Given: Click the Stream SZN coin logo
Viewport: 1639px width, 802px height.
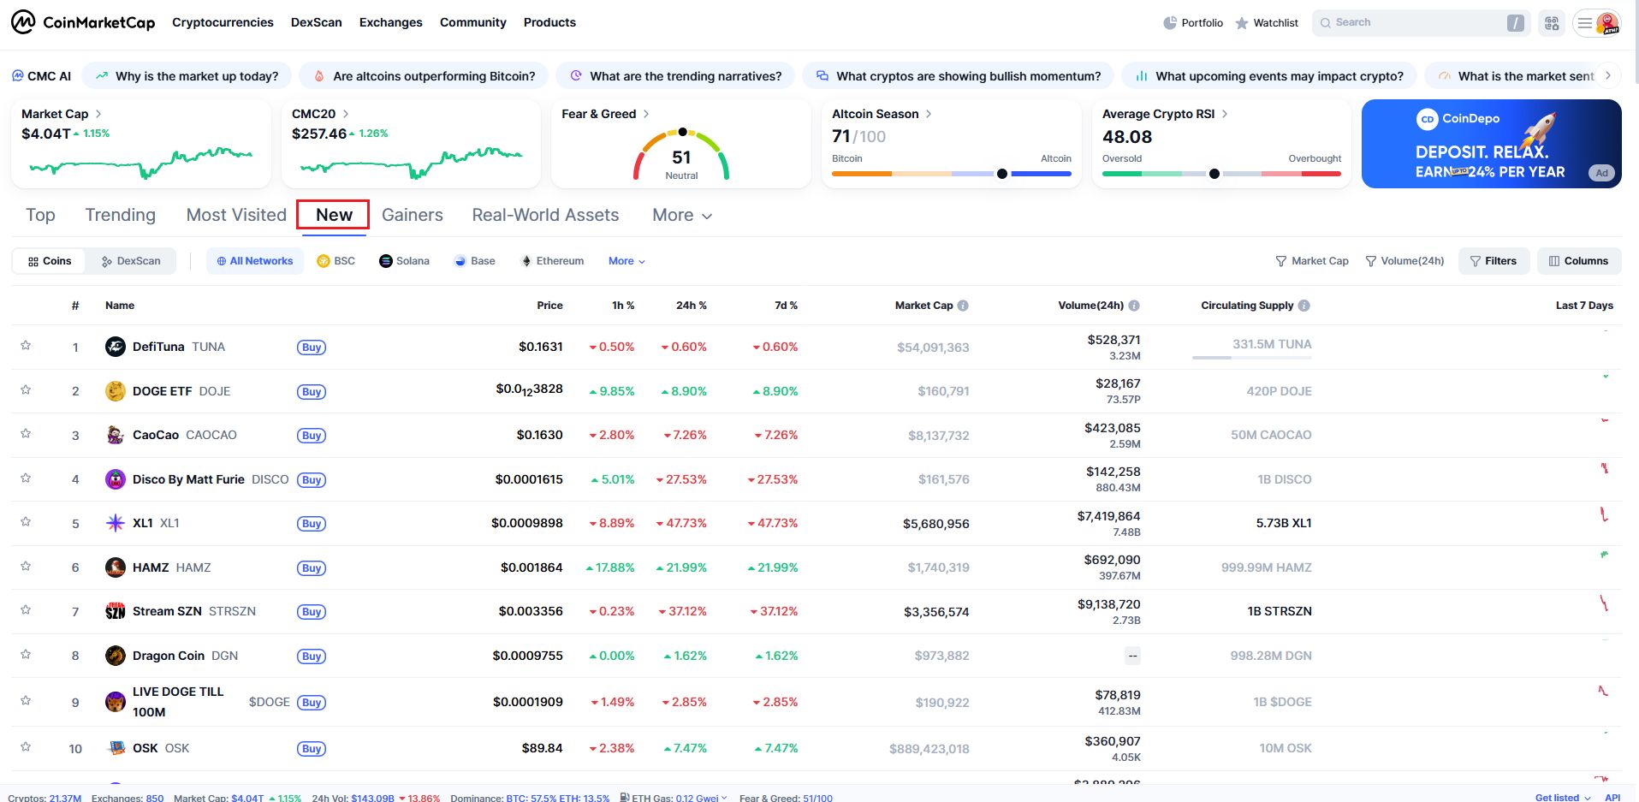Looking at the screenshot, I should (116, 611).
